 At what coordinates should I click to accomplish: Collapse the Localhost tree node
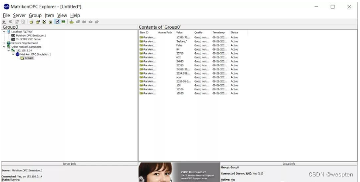tap(4, 31)
